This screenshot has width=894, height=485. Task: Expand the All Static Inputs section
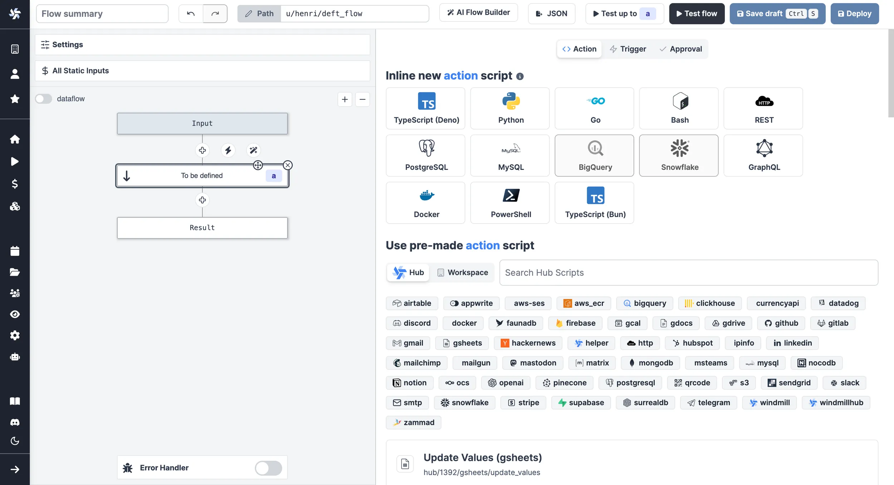pyautogui.click(x=202, y=71)
